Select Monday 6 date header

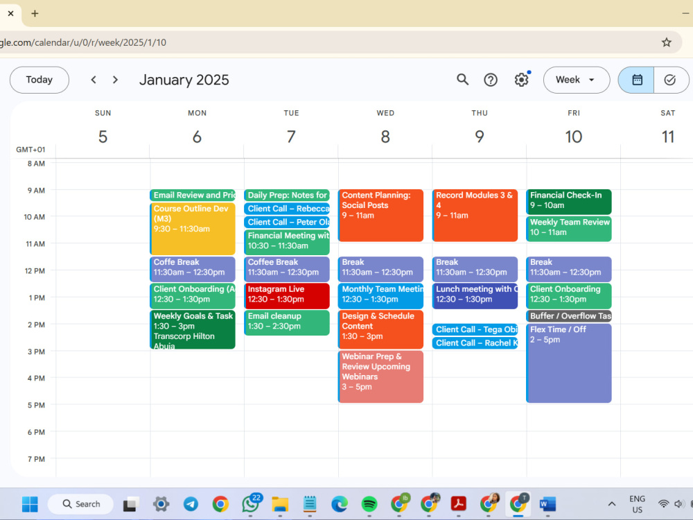tap(197, 137)
